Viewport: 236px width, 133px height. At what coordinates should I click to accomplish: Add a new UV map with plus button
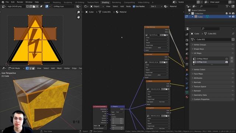point(232,58)
